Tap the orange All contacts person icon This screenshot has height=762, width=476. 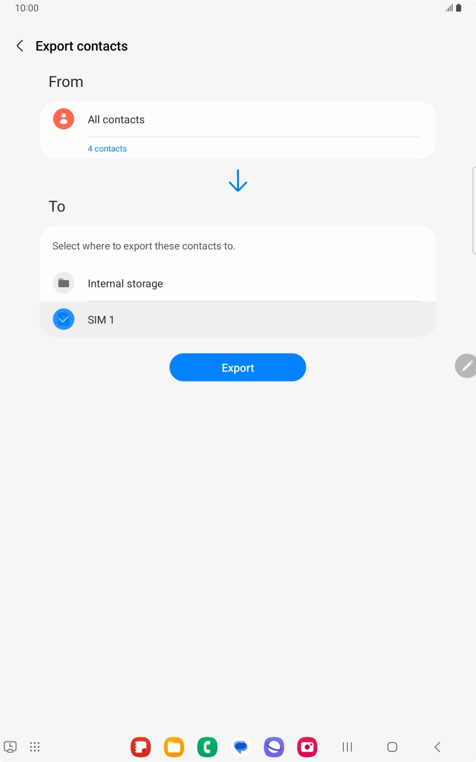click(x=63, y=119)
